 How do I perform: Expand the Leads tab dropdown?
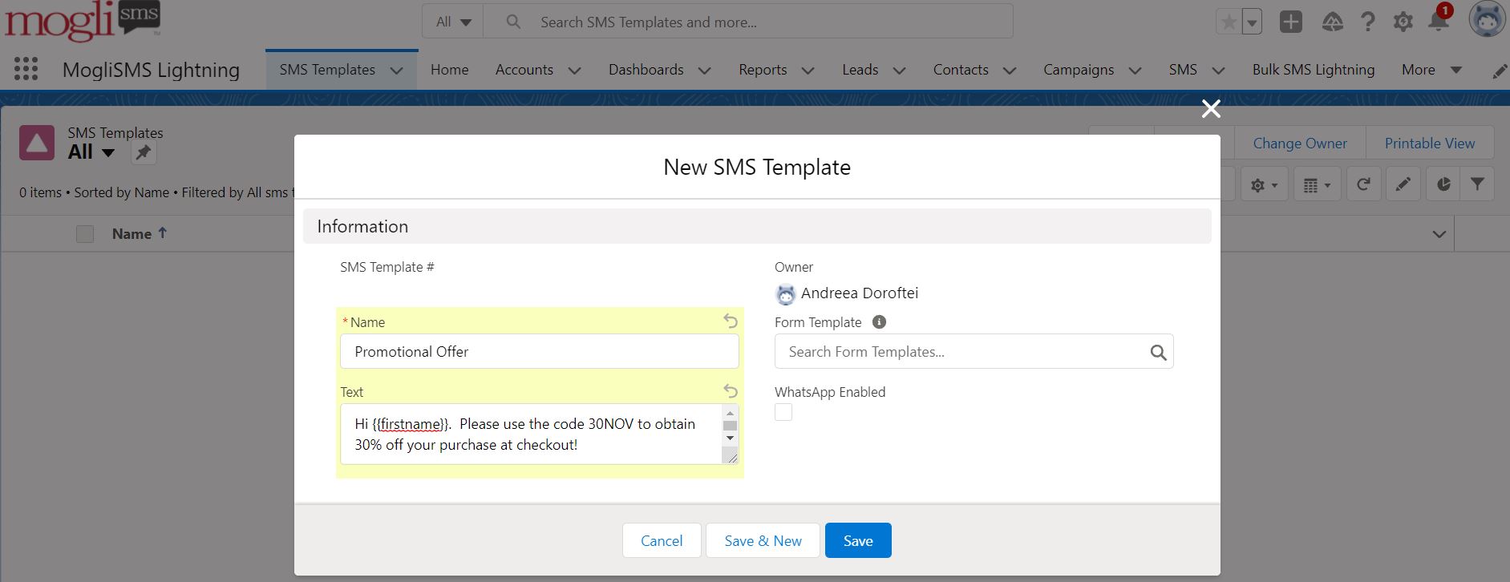point(899,71)
